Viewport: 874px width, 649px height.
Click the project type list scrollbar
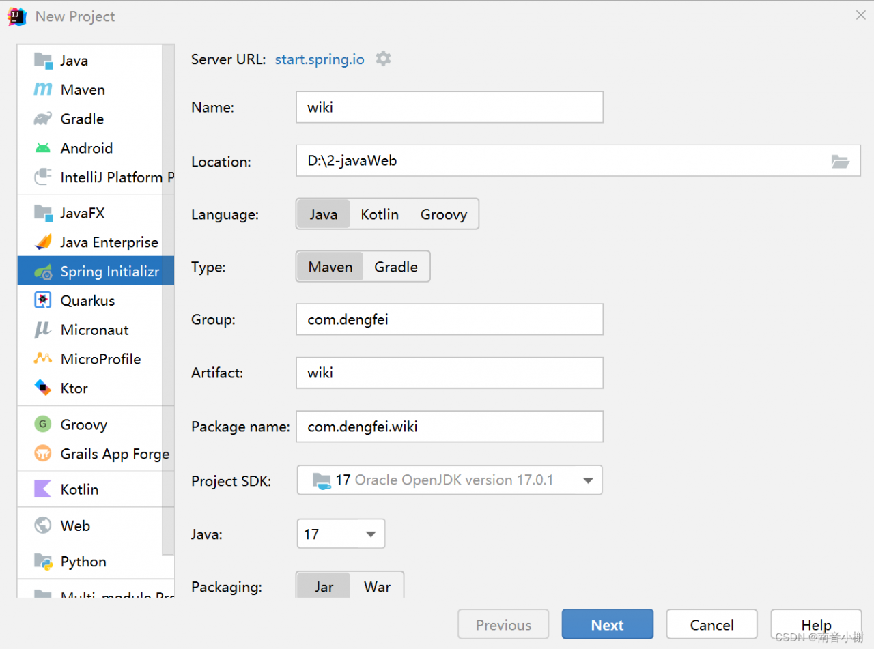click(x=169, y=300)
